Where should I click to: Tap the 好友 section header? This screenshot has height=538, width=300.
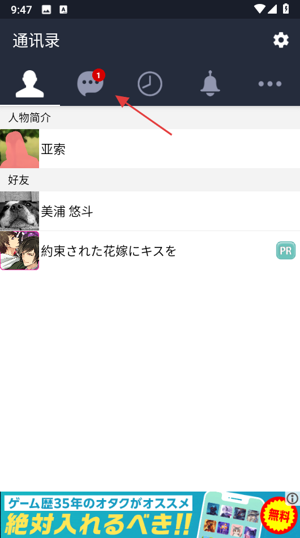[150, 180]
